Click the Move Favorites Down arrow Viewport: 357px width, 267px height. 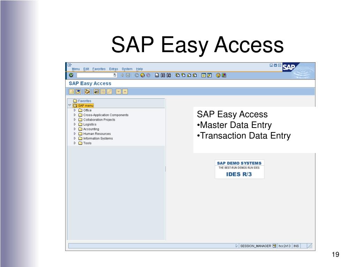coord(119,91)
